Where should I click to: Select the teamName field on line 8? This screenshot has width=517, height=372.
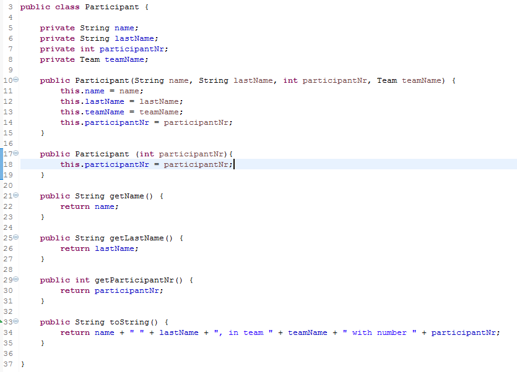coord(125,59)
